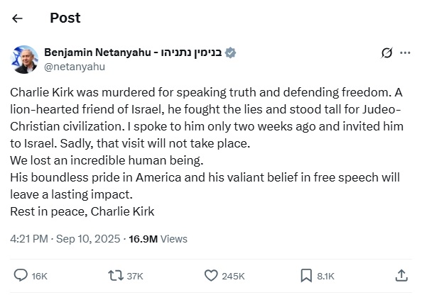
Task: Open share options with upload arrow icon
Action: tap(401, 275)
